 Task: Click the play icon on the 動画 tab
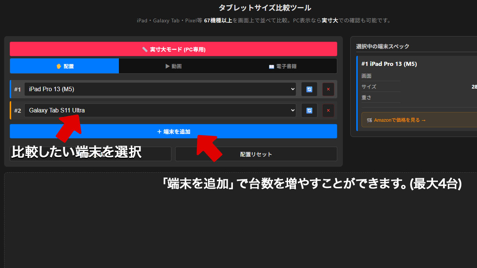(167, 66)
